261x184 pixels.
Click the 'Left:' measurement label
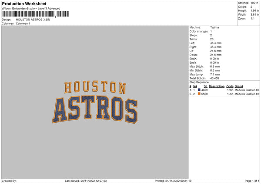click(x=192, y=43)
